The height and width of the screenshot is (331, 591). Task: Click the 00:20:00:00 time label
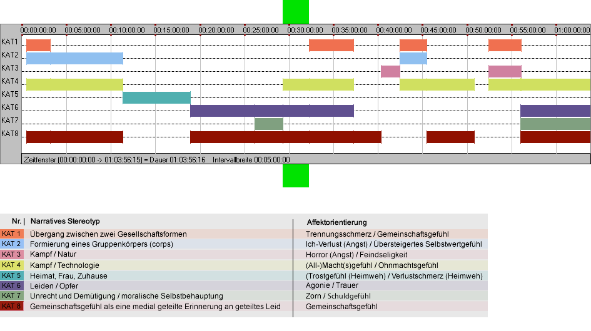point(216,30)
